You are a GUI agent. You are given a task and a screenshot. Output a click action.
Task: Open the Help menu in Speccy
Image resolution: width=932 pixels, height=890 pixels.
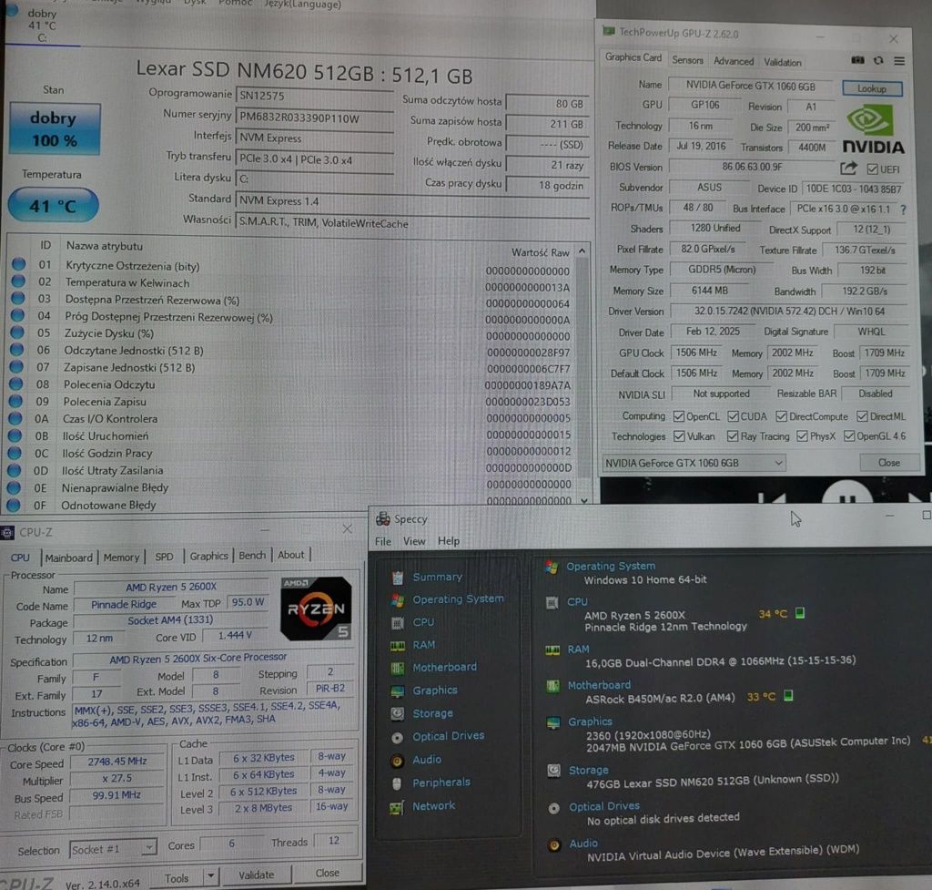(x=448, y=541)
